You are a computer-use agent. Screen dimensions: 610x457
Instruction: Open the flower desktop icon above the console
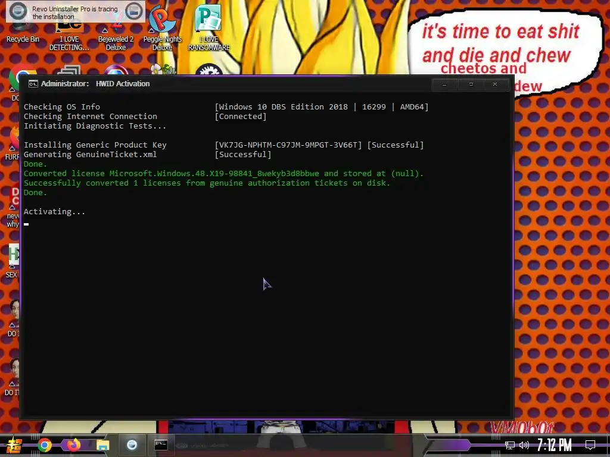(163, 69)
